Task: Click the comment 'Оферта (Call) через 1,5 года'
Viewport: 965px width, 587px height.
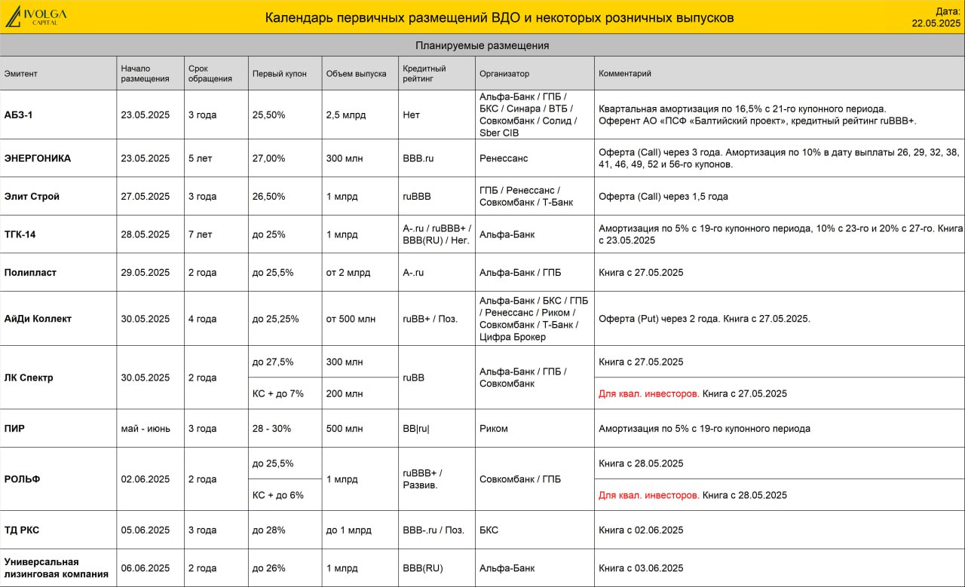Action: (x=663, y=196)
